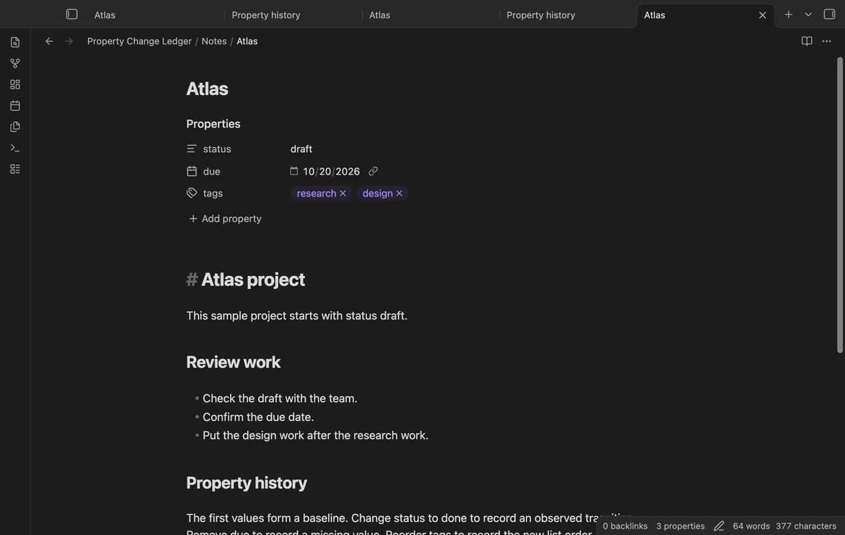845x535 pixels.
Task: Click 'Put the design work after' bullet
Action: pyautogui.click(x=315, y=435)
